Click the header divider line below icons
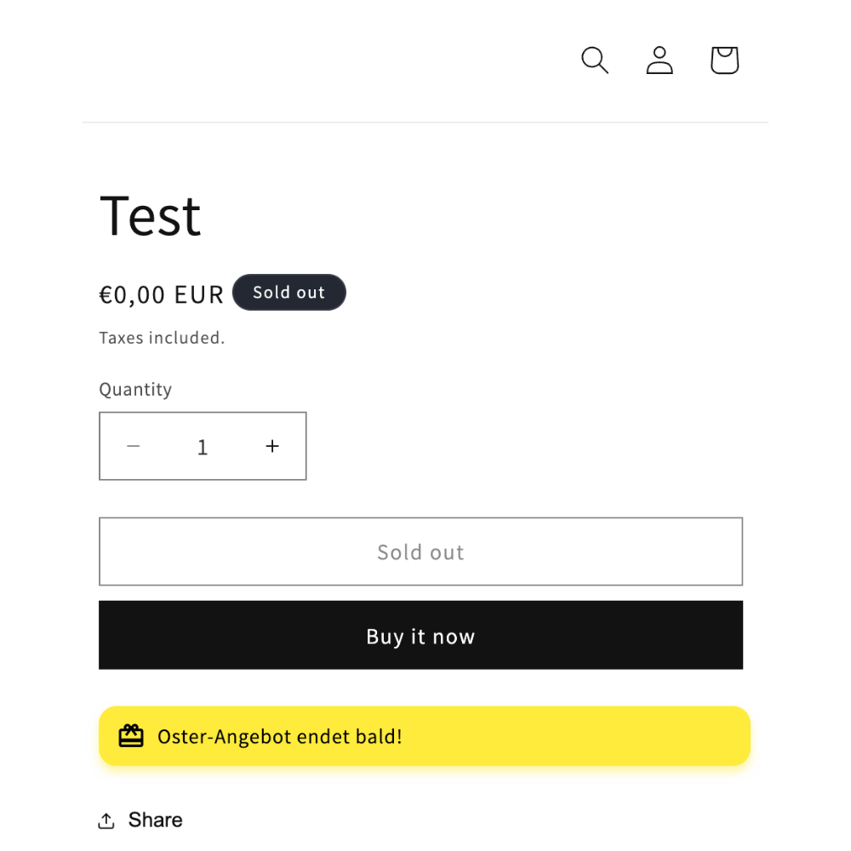Image resolution: width=851 pixels, height=851 pixels. click(425, 122)
